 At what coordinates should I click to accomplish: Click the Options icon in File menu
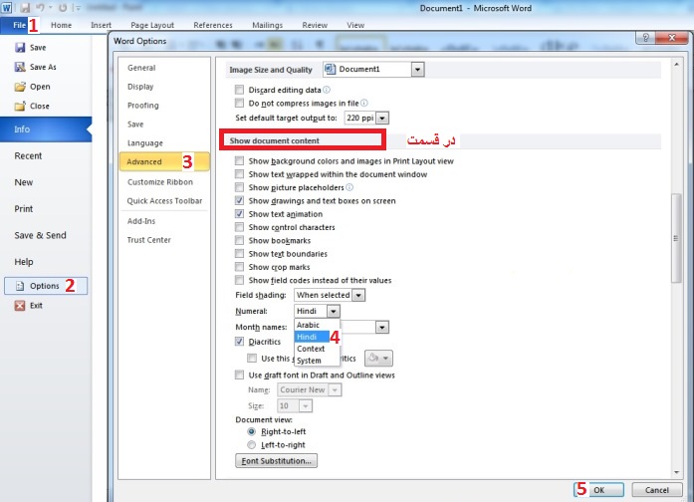(x=20, y=286)
